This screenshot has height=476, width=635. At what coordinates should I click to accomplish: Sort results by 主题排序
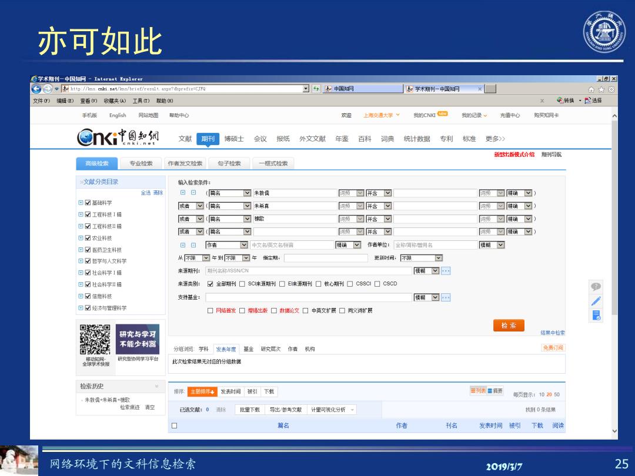pos(202,391)
